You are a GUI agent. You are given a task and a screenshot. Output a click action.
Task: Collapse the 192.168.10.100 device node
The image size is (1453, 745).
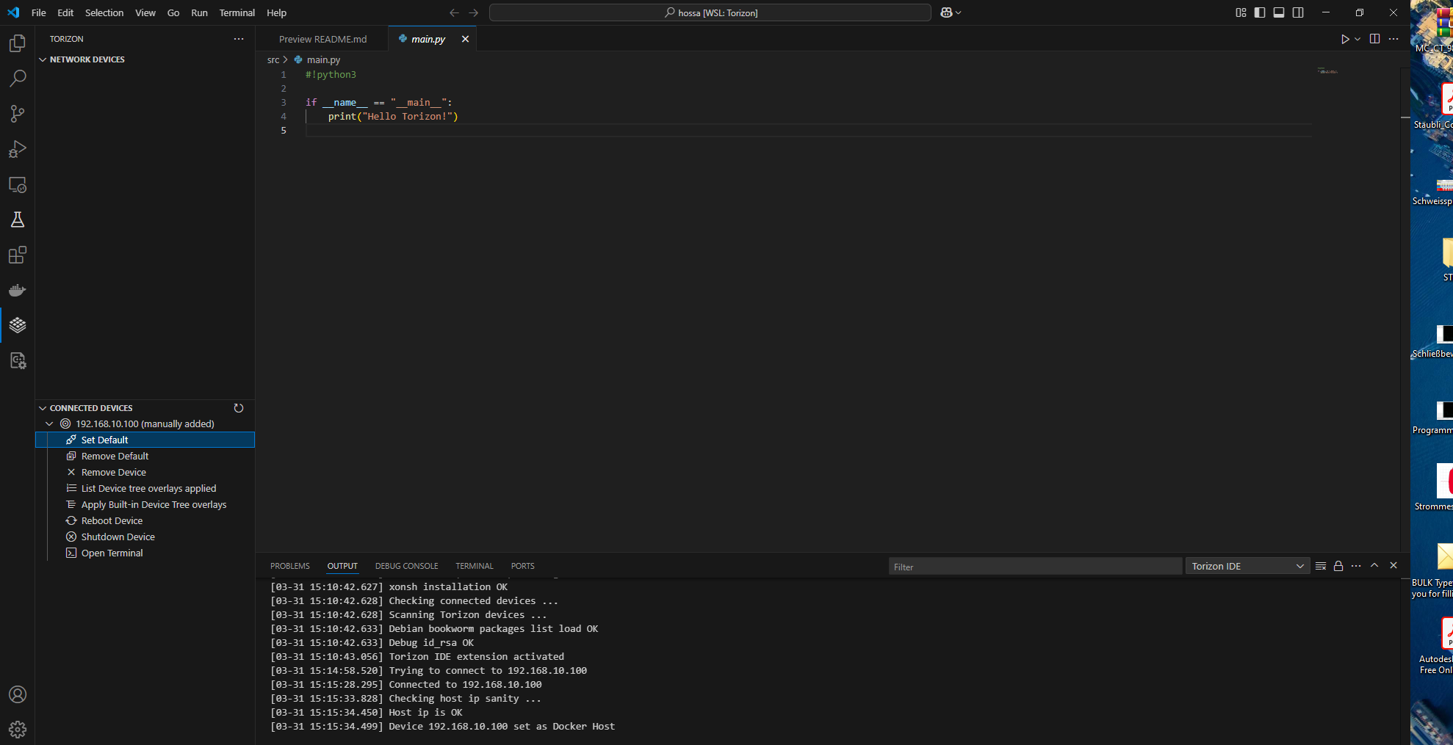click(x=49, y=424)
